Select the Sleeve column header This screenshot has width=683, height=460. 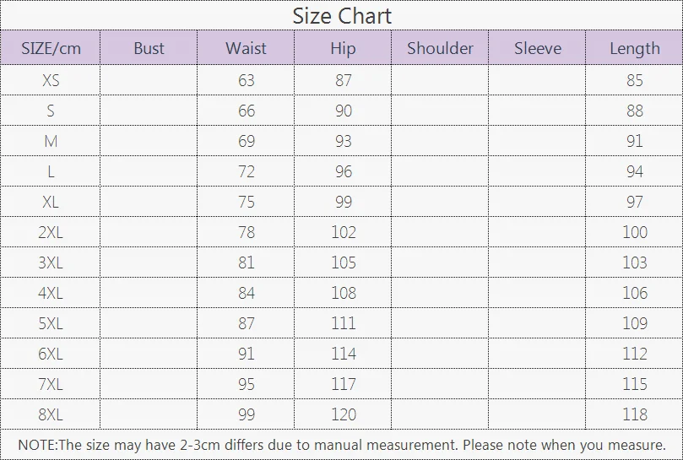(537, 47)
